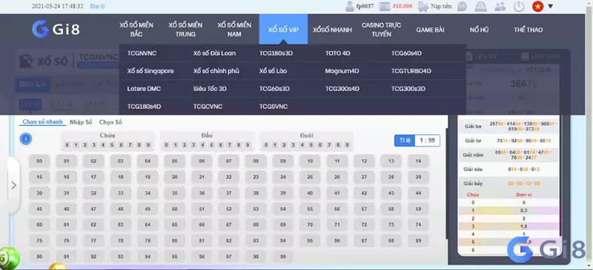Open the chat message bubble icon

pyautogui.click(x=462, y=7)
